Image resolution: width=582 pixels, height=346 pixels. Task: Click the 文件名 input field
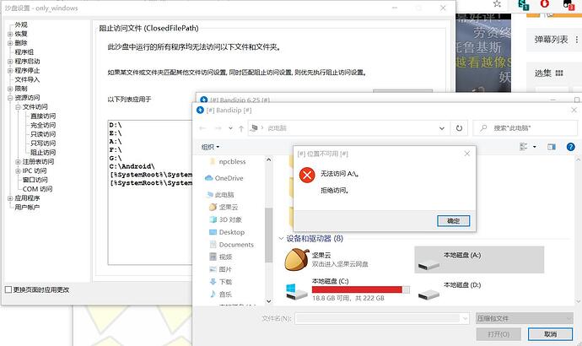click(x=382, y=318)
